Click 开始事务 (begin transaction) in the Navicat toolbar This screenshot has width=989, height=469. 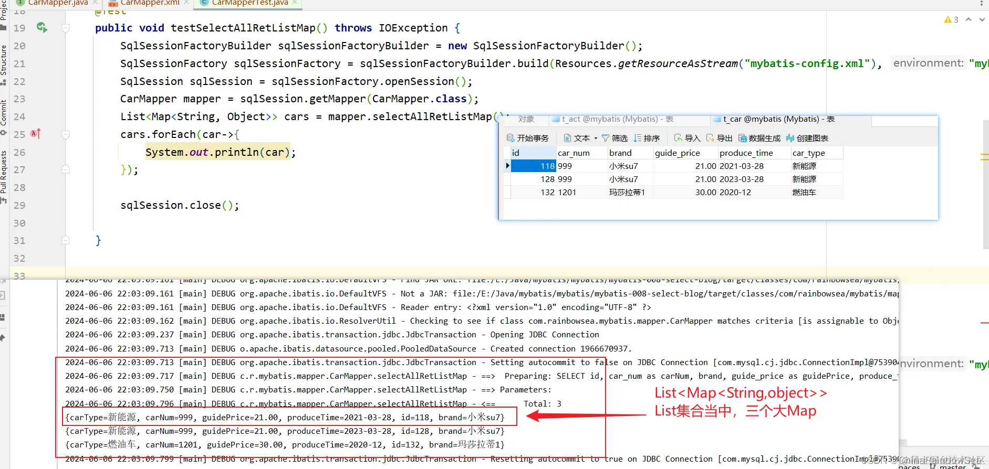point(528,138)
